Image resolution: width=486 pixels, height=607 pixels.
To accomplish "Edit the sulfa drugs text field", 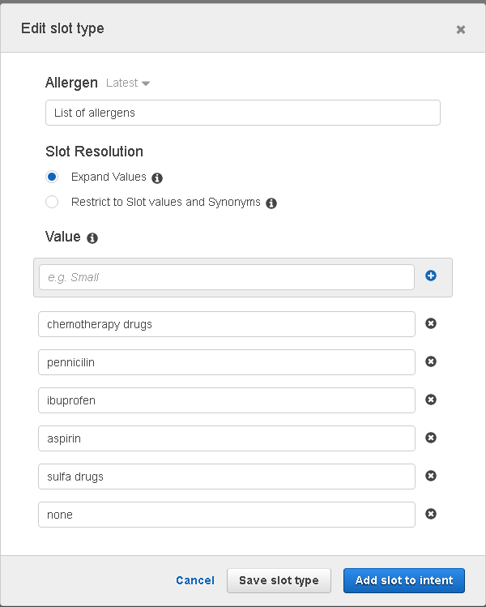I will (x=226, y=477).
